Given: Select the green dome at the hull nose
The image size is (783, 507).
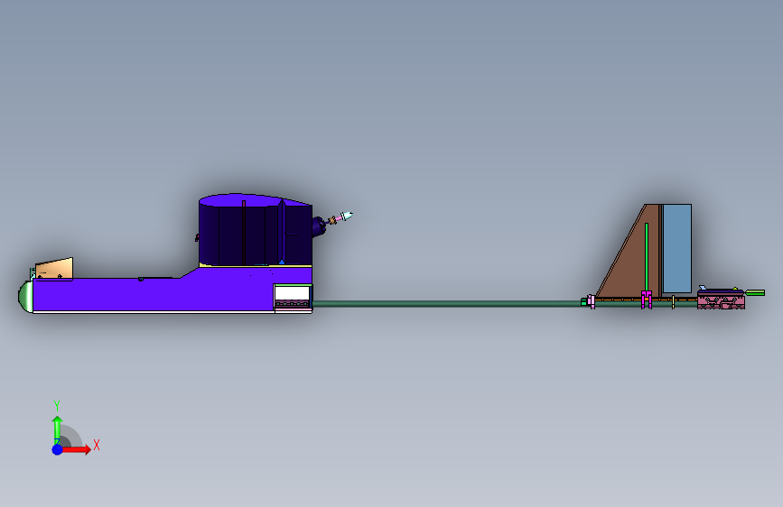Looking at the screenshot, I should coord(25,297).
